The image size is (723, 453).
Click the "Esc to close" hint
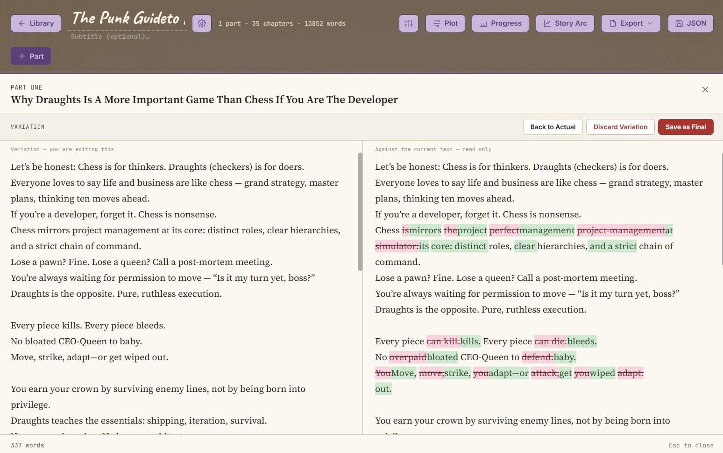691,445
